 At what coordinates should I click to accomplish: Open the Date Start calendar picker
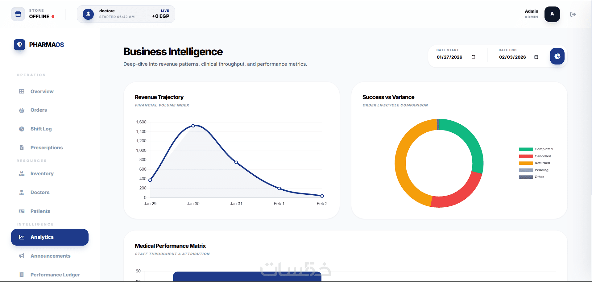pyautogui.click(x=473, y=57)
